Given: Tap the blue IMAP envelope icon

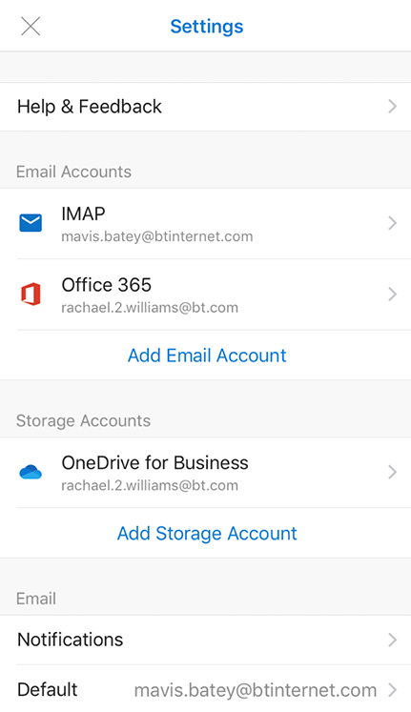Looking at the screenshot, I should point(31,223).
